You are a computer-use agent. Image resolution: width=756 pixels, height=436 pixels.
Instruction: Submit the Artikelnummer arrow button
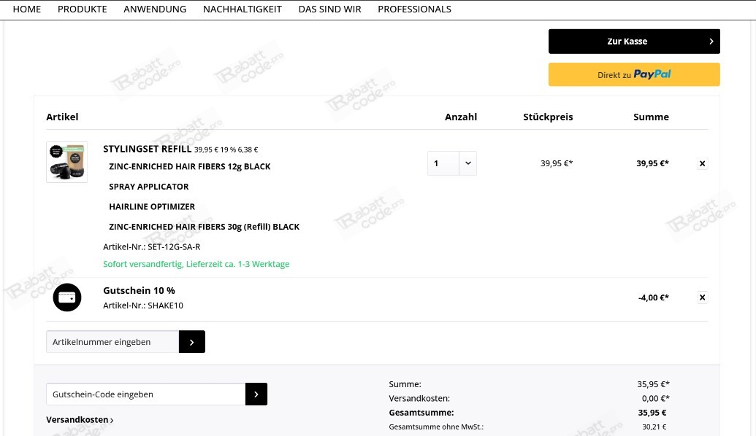point(192,342)
